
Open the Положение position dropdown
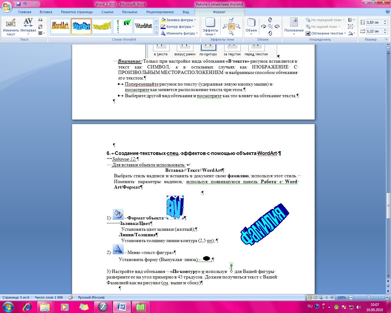tap(294, 27)
